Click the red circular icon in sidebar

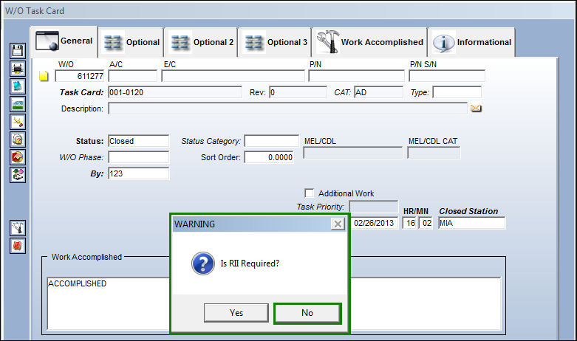(x=18, y=157)
